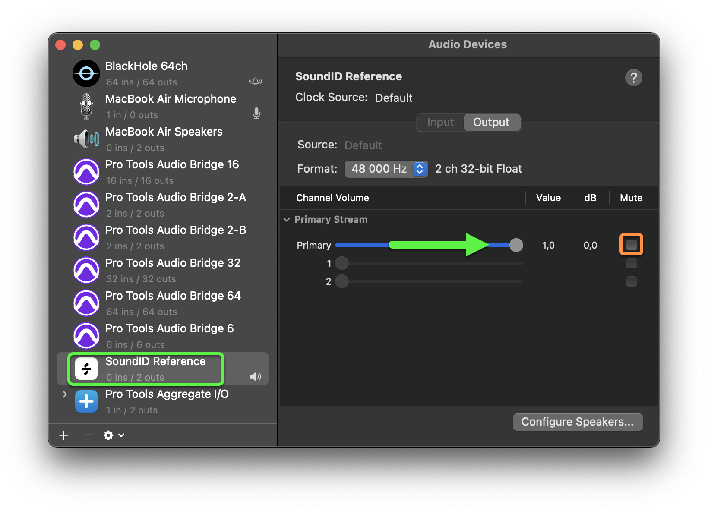The height and width of the screenshot is (511, 708).
Task: Click the Pro Tools Audio Bridge 2-B icon
Action: 86,237
